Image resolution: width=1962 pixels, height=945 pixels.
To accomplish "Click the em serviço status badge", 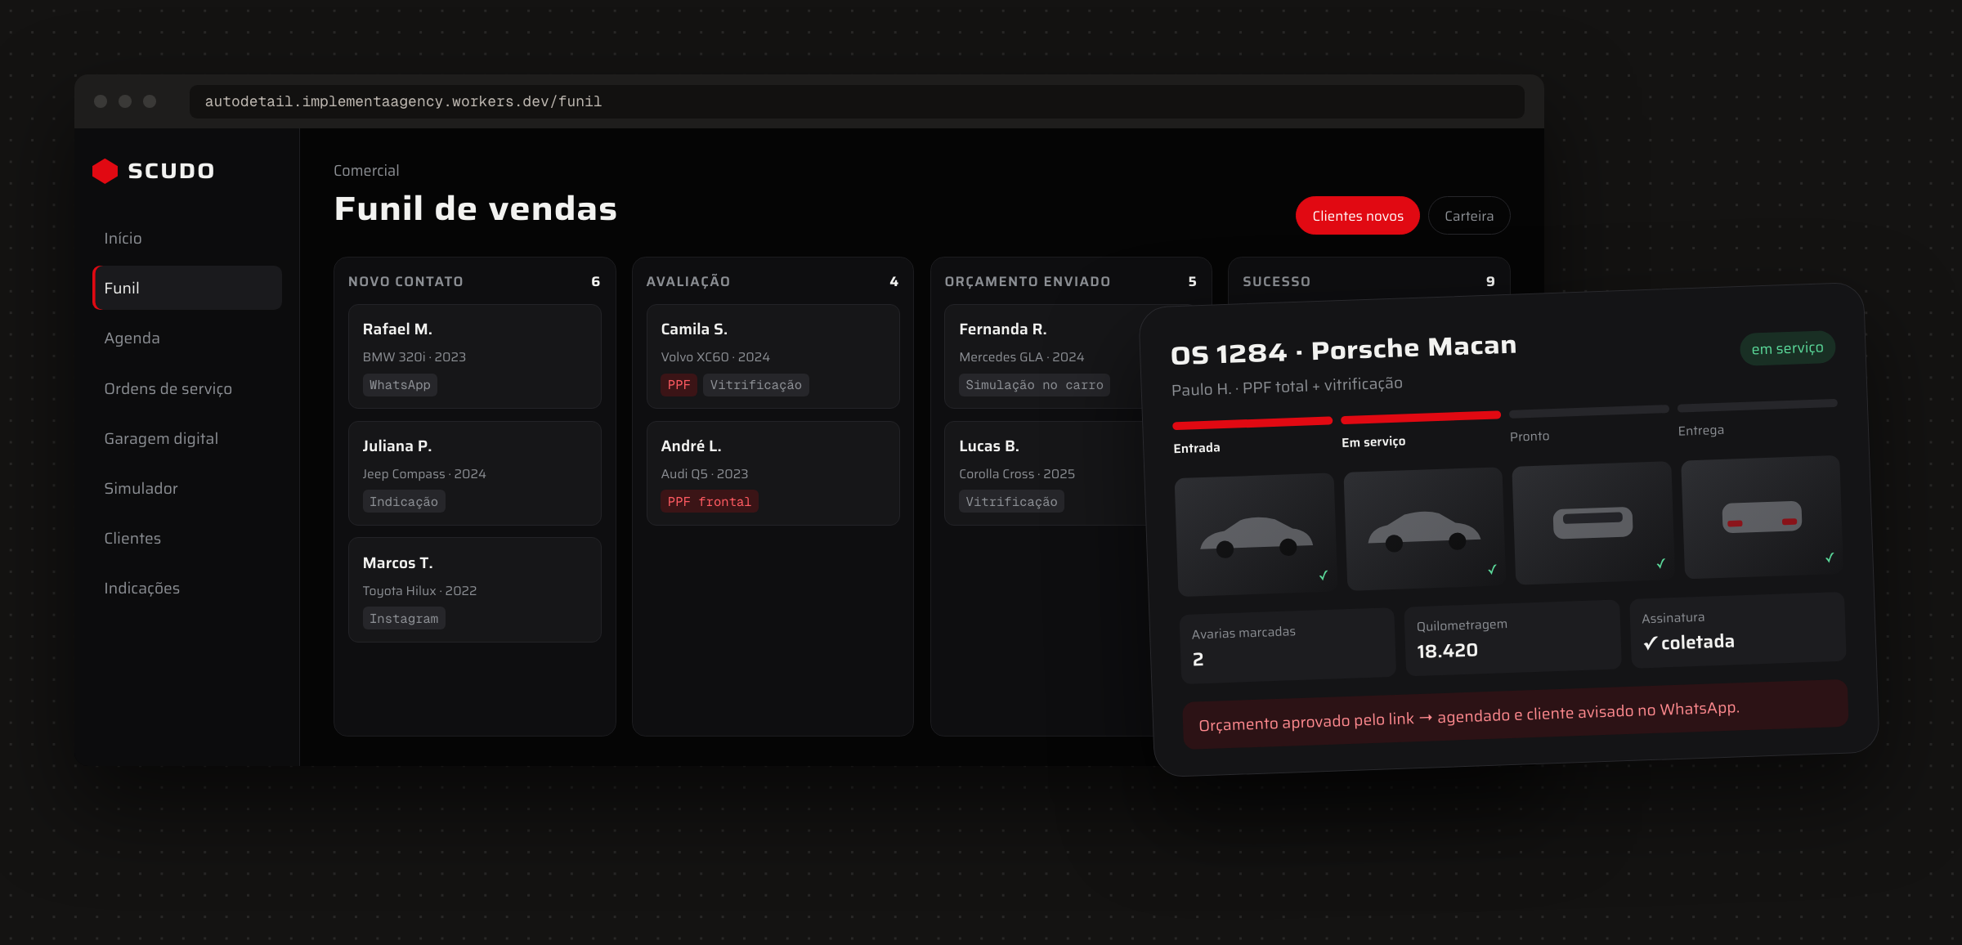I will 1787,348.
